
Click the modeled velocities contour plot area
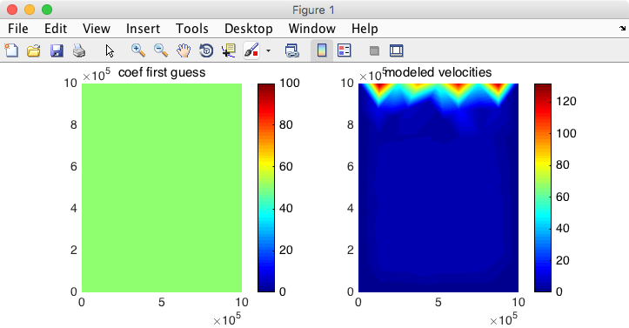coord(438,188)
